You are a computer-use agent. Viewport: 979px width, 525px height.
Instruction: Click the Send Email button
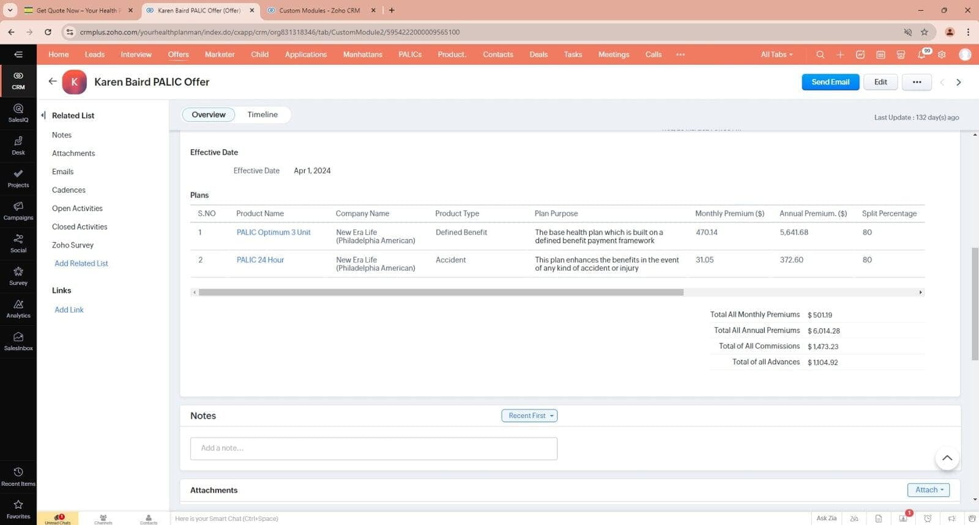[x=830, y=82]
